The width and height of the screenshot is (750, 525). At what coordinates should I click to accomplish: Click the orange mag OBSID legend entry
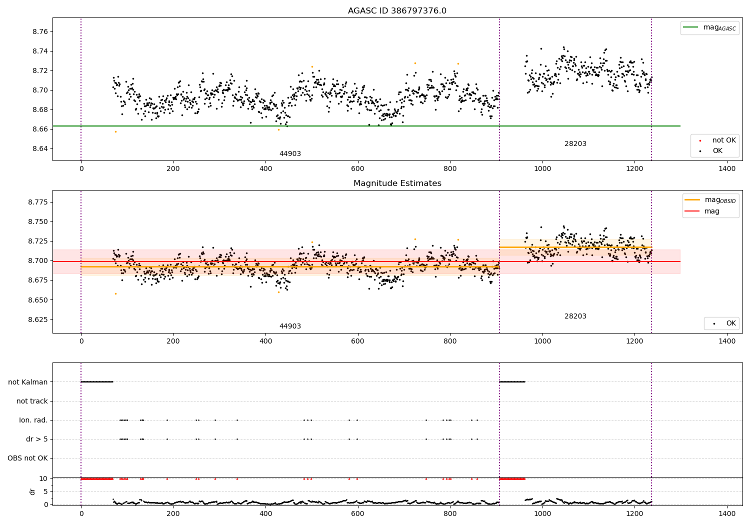point(710,200)
